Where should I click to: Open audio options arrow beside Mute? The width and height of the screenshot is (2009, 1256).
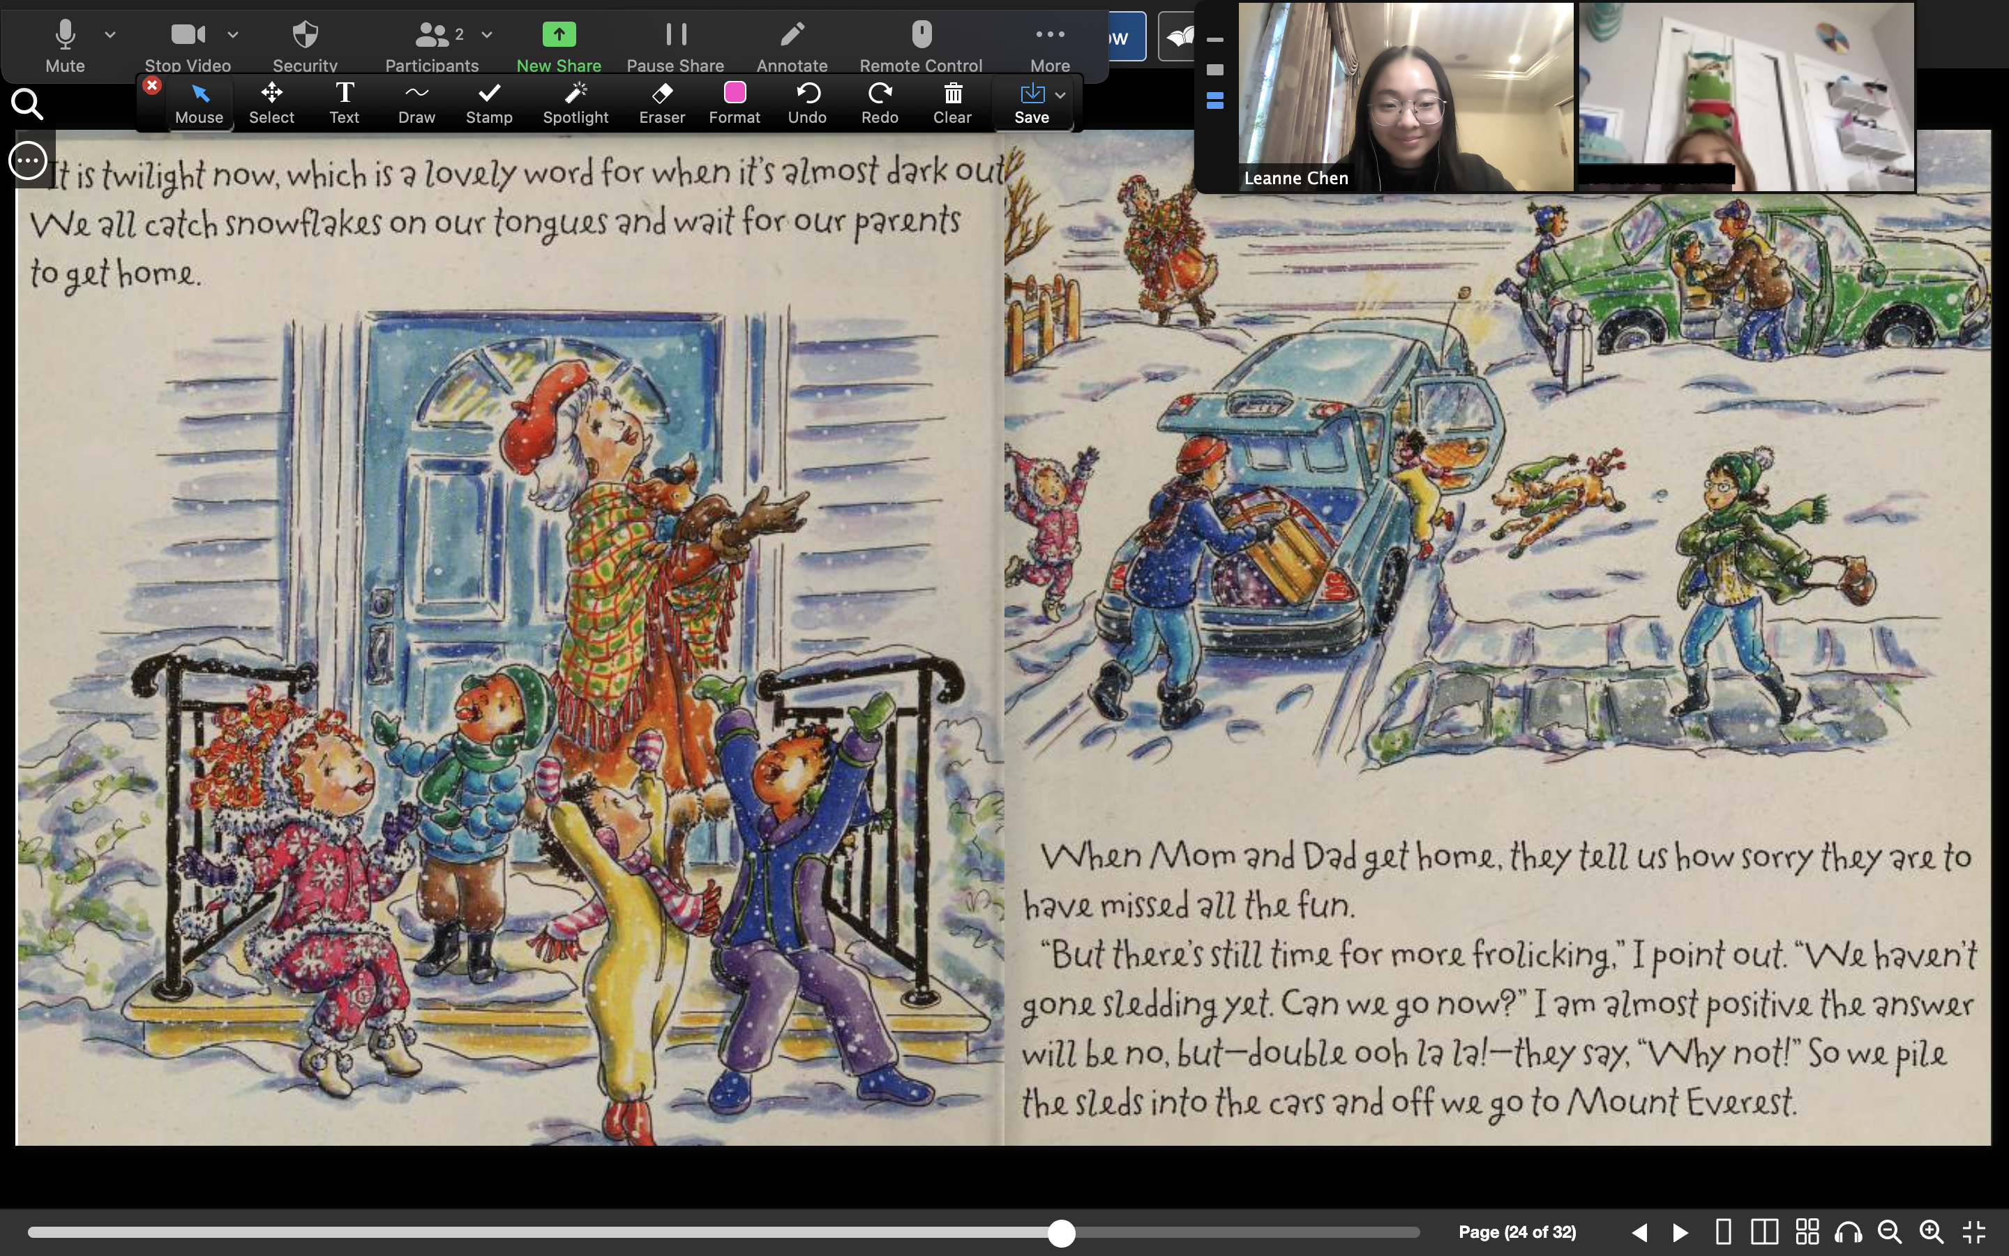pos(110,35)
